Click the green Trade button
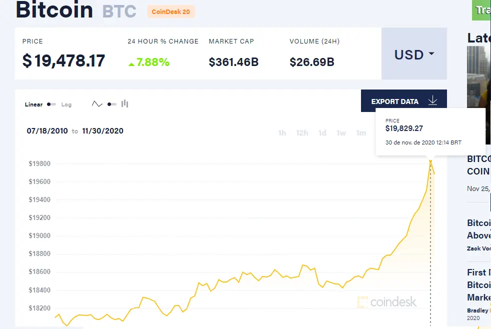 (481, 10)
